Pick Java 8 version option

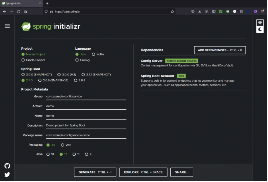pyautogui.click(x=87, y=154)
